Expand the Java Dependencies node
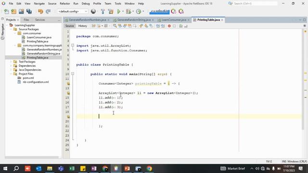This screenshot has height=173, width=308. coord(11,70)
